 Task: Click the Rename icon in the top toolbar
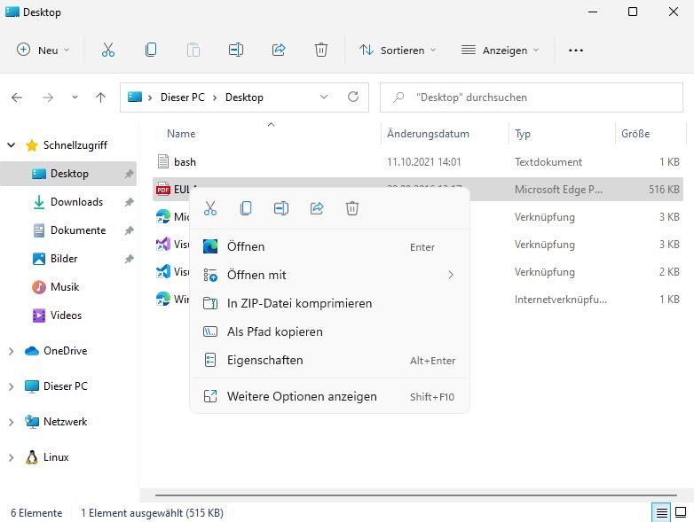236,50
